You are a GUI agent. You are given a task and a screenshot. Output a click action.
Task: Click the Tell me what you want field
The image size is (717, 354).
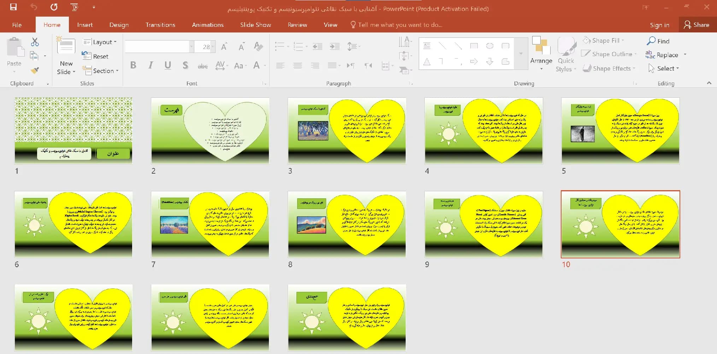tap(396, 25)
